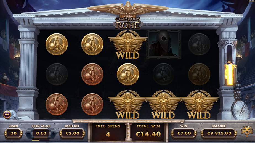The height and width of the screenshot is (143, 255).
Task: Click the Total Win €14.40 panel
Action: tap(148, 132)
